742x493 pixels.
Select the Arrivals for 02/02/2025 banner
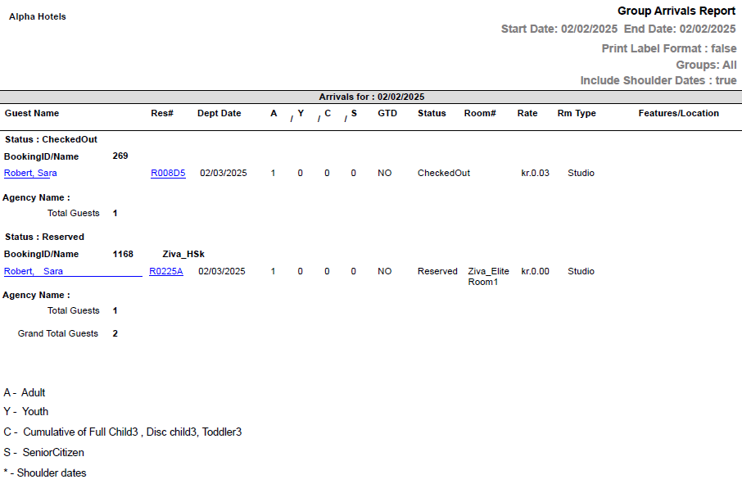point(371,97)
